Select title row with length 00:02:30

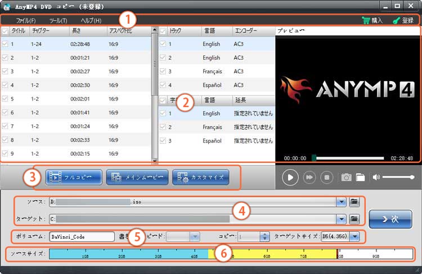pos(76,85)
